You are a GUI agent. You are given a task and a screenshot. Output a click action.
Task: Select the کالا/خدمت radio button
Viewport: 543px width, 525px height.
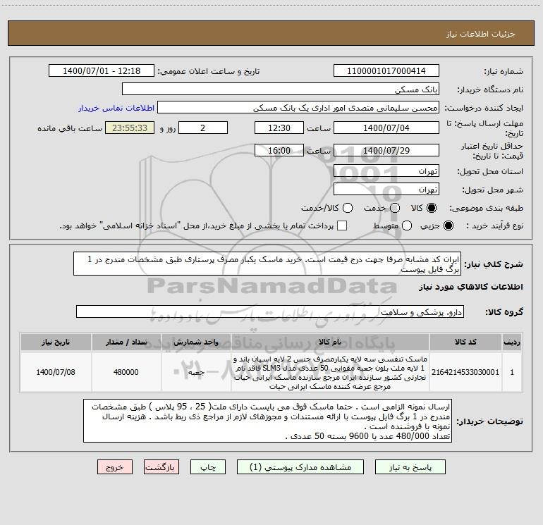click(348, 208)
